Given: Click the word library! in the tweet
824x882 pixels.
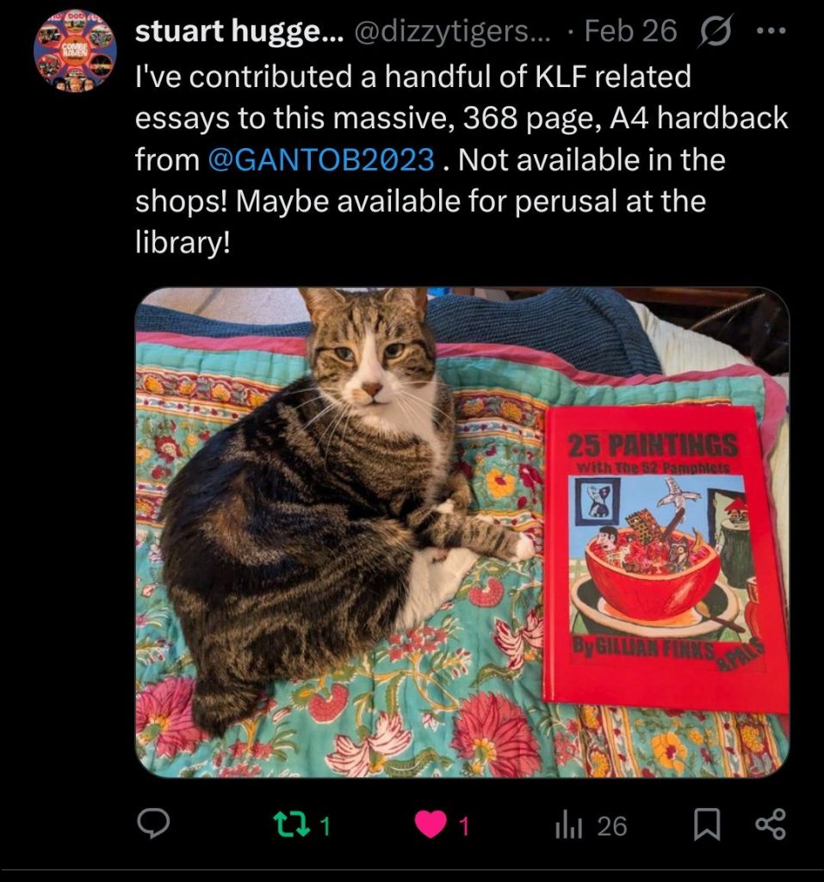Looking at the screenshot, I should (183, 243).
